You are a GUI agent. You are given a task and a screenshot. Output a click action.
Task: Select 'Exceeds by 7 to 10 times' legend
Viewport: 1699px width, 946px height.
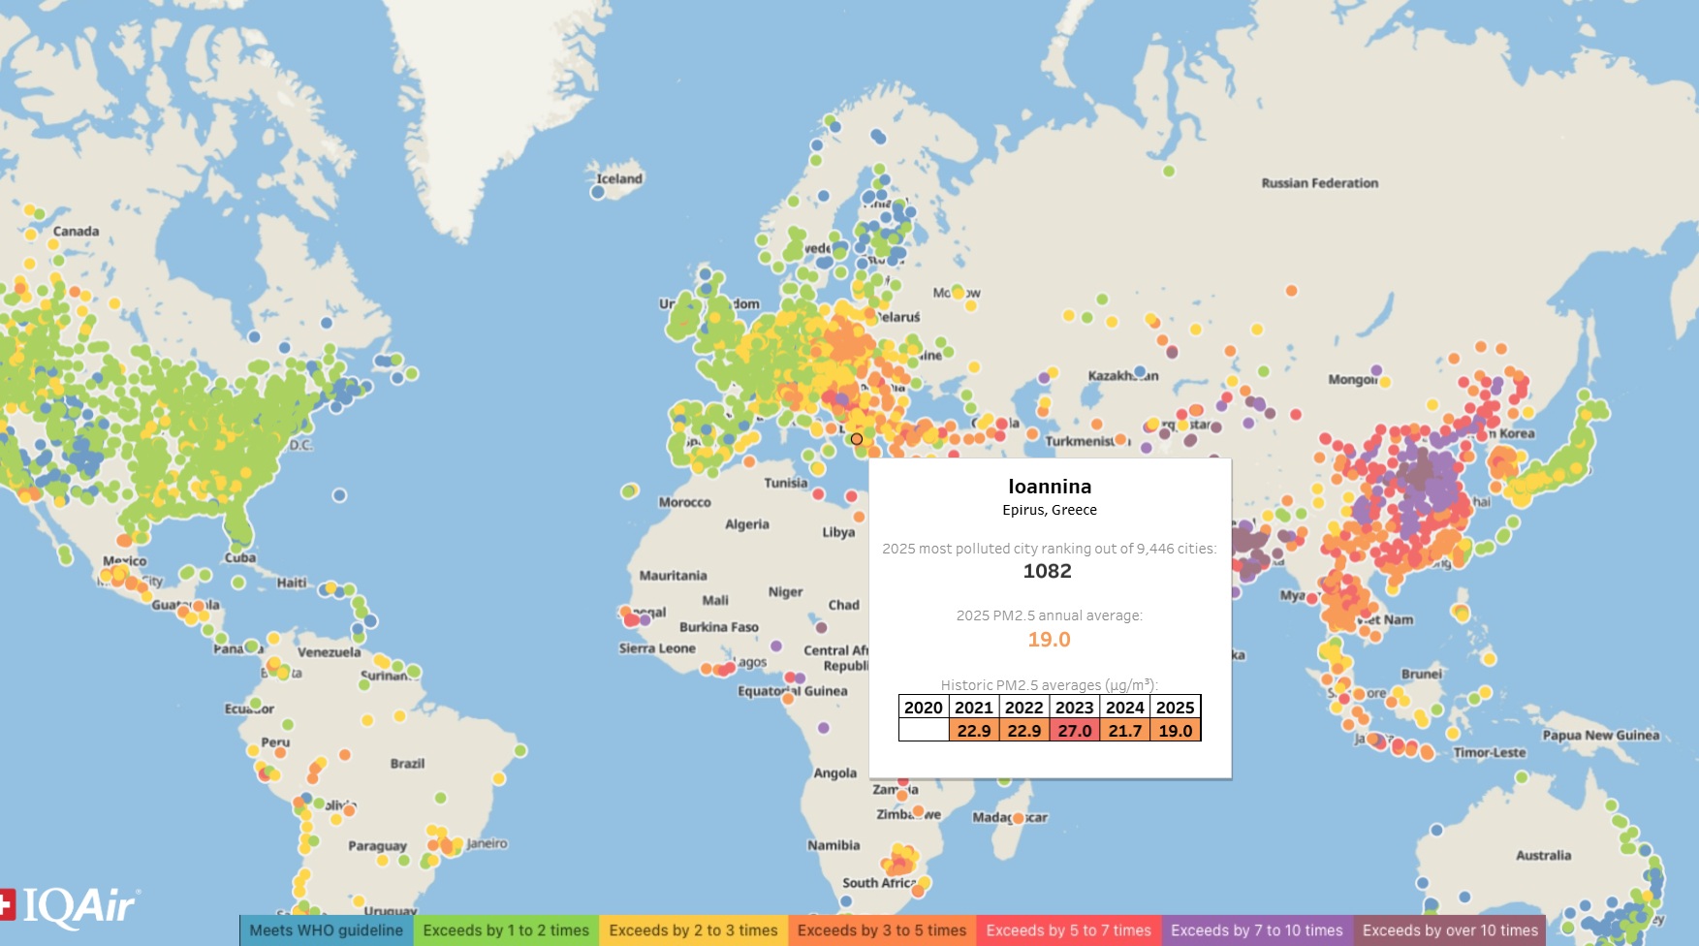[x=1256, y=930]
